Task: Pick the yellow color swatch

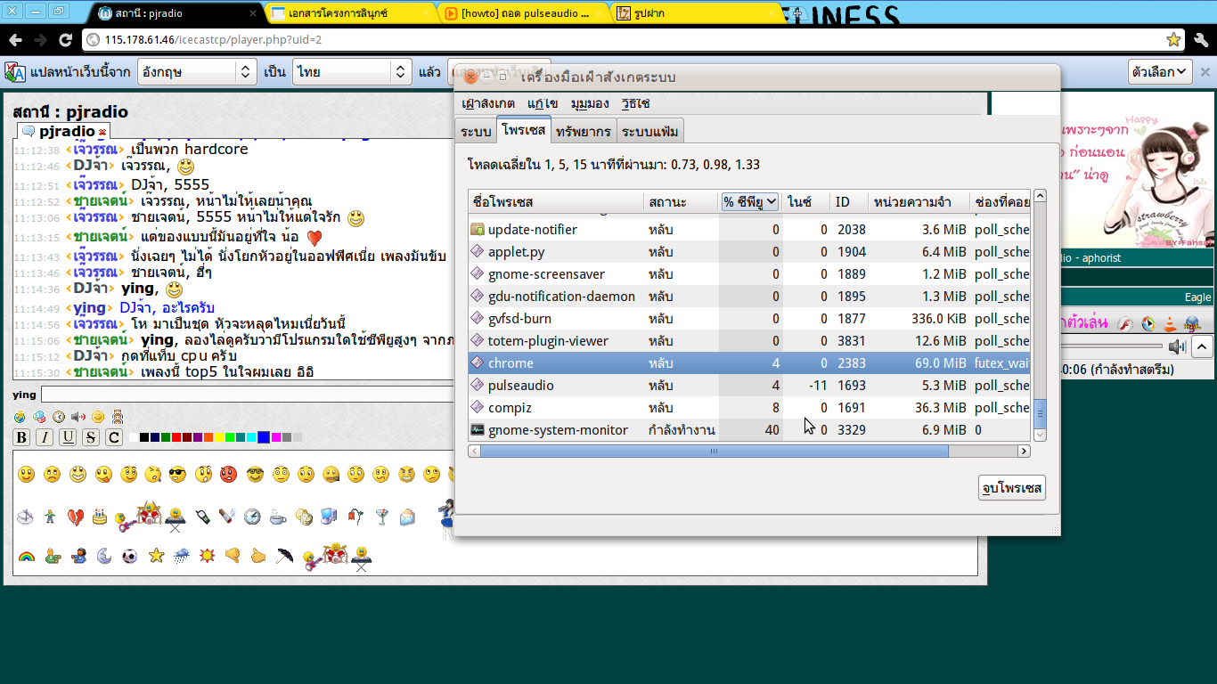Action: click(219, 437)
